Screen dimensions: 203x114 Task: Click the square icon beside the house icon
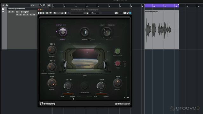click(44, 5)
